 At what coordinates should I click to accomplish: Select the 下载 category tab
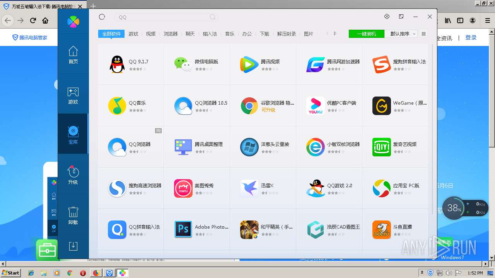[x=265, y=34]
